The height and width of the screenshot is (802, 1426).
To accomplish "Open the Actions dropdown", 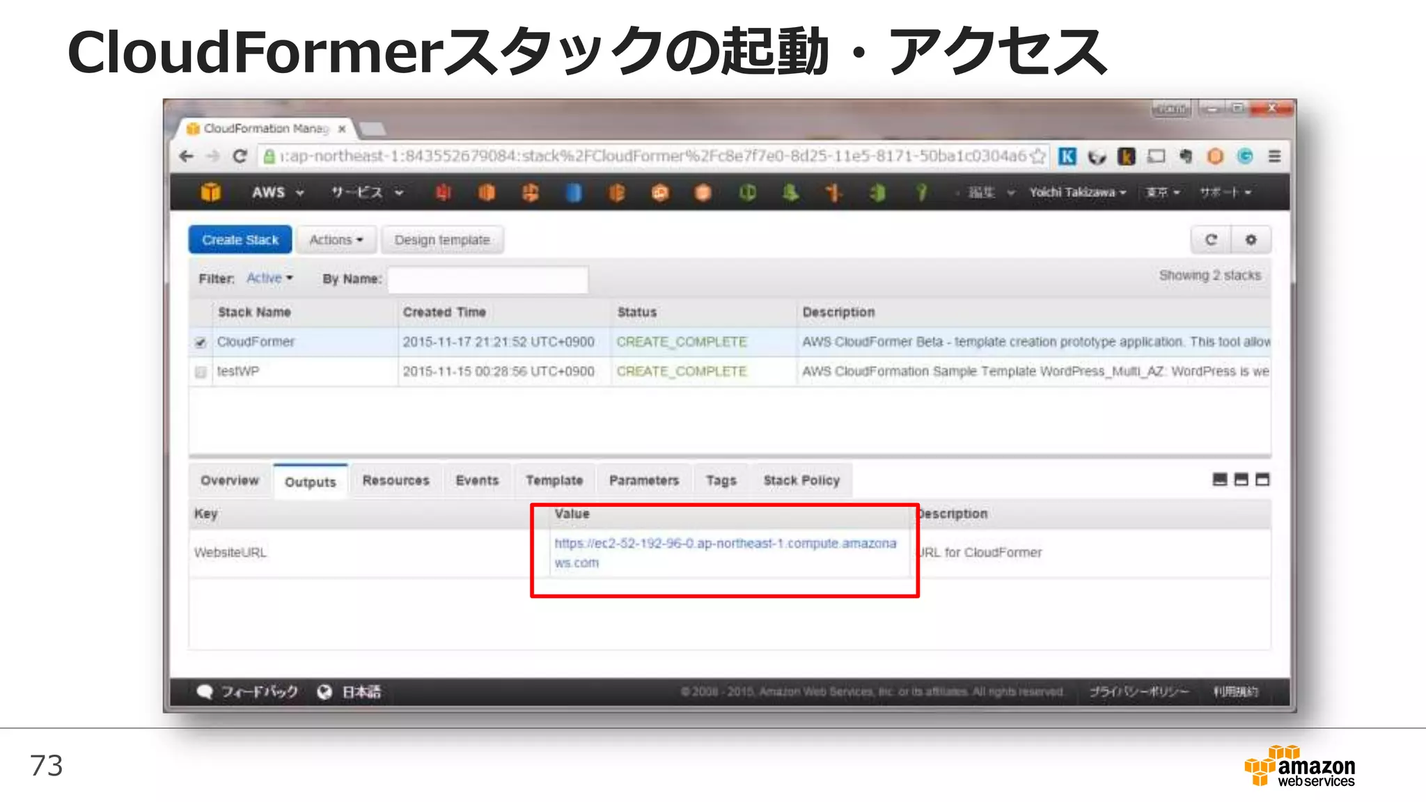I will coord(336,239).
